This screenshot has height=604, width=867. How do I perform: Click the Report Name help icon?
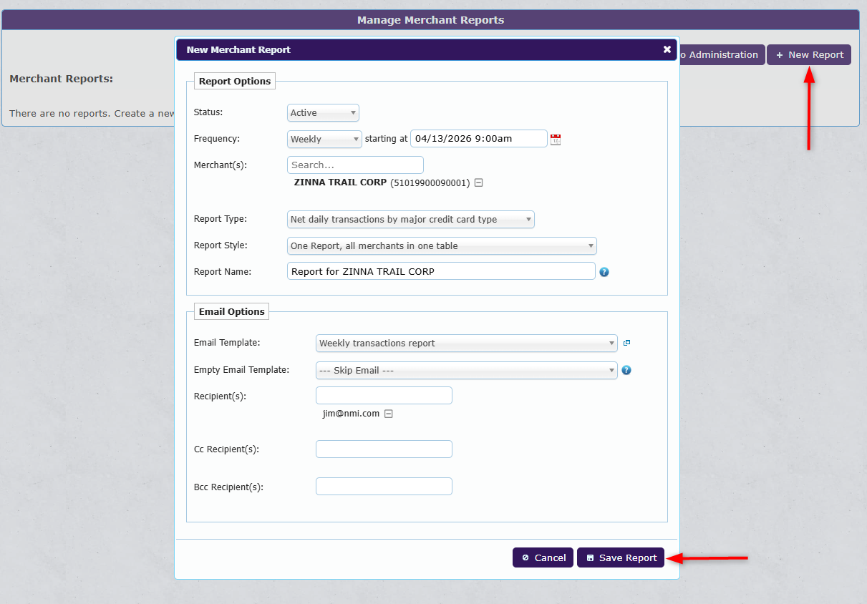[604, 272]
